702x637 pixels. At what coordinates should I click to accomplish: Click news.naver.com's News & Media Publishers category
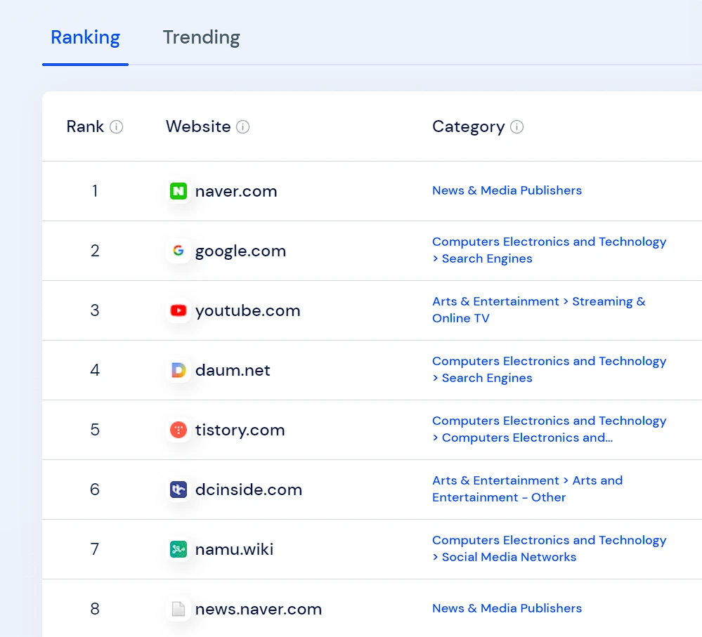(507, 608)
